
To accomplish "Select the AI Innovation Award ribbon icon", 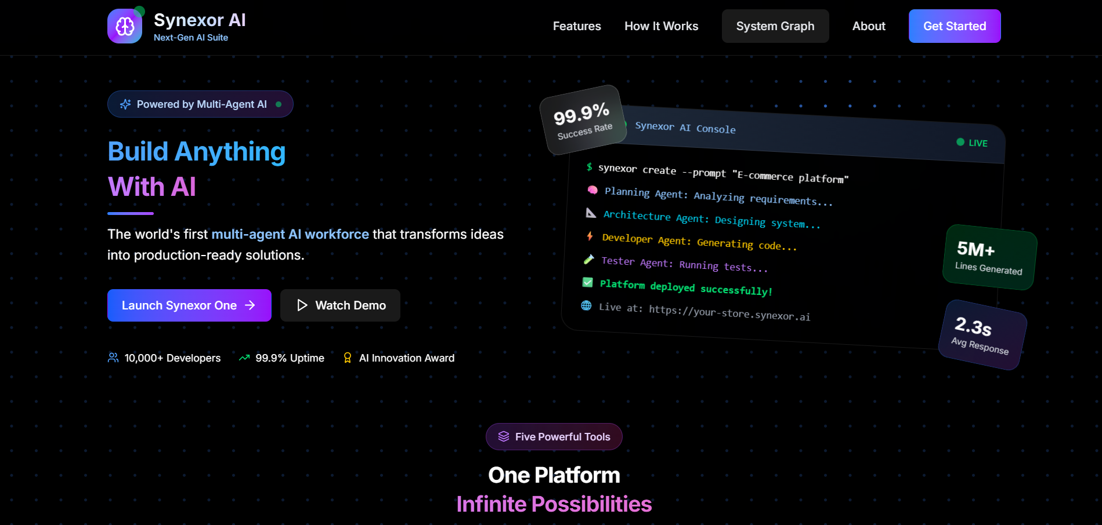I will point(348,358).
